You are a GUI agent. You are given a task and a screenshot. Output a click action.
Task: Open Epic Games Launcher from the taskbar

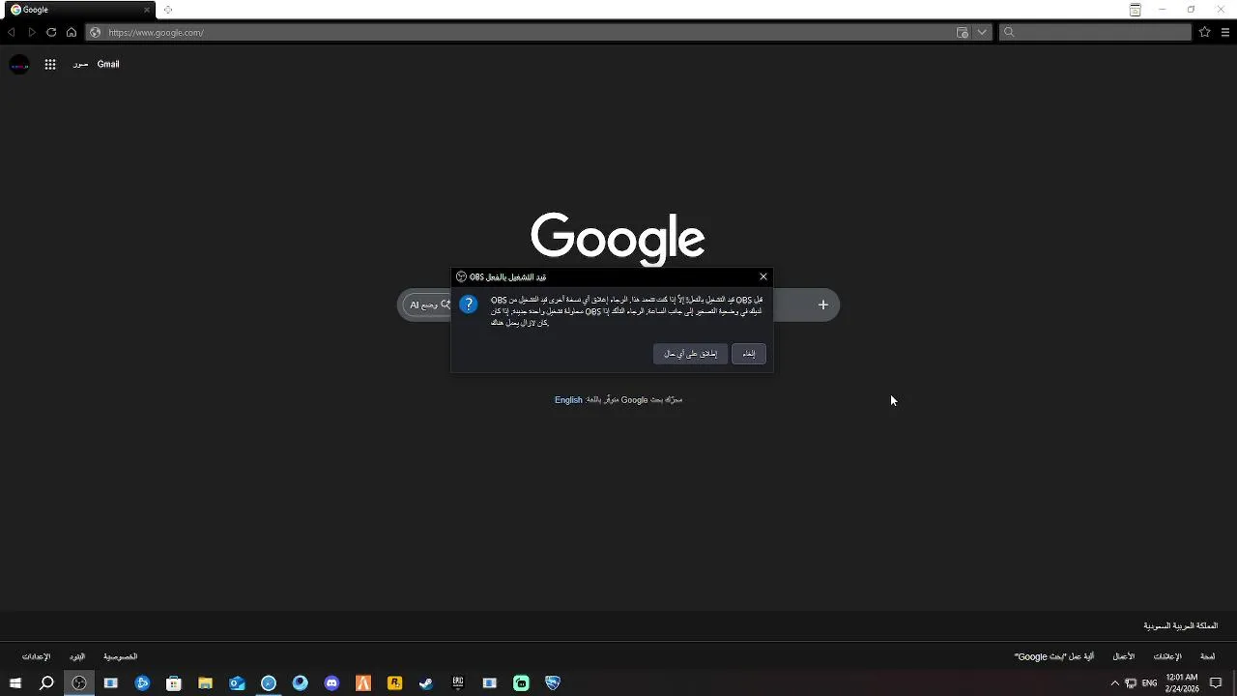pyautogui.click(x=458, y=683)
